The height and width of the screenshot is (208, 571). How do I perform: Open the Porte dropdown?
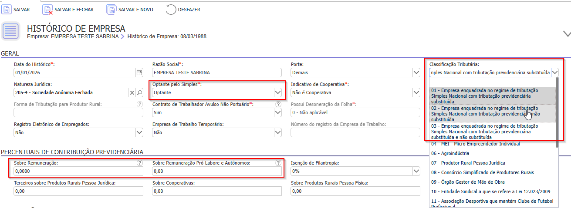click(x=416, y=73)
